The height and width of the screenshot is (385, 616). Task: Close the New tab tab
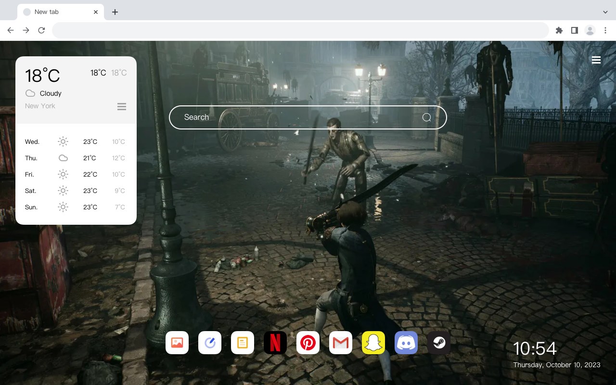96,12
